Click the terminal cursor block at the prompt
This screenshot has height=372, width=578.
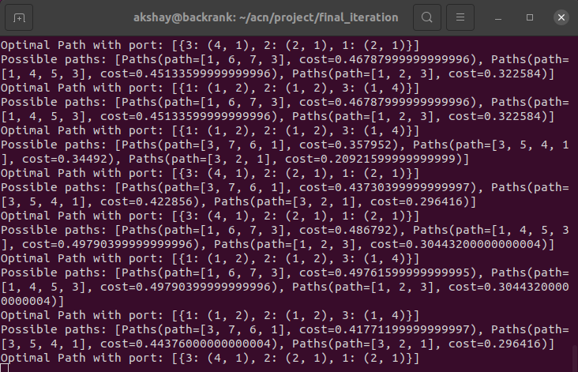point(4,368)
